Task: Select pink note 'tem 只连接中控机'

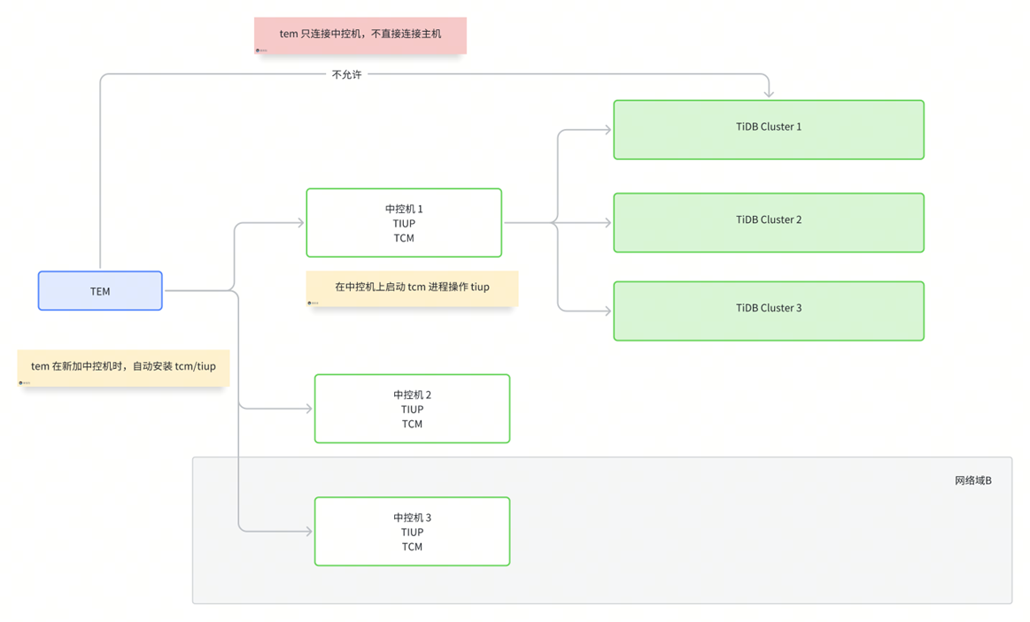Action: point(360,35)
